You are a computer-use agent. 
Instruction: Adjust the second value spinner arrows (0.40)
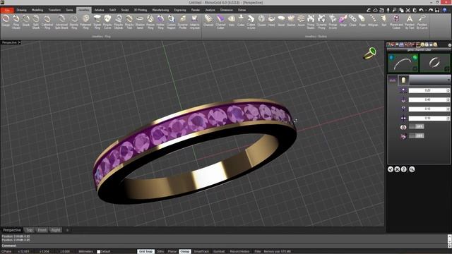pos(448,99)
